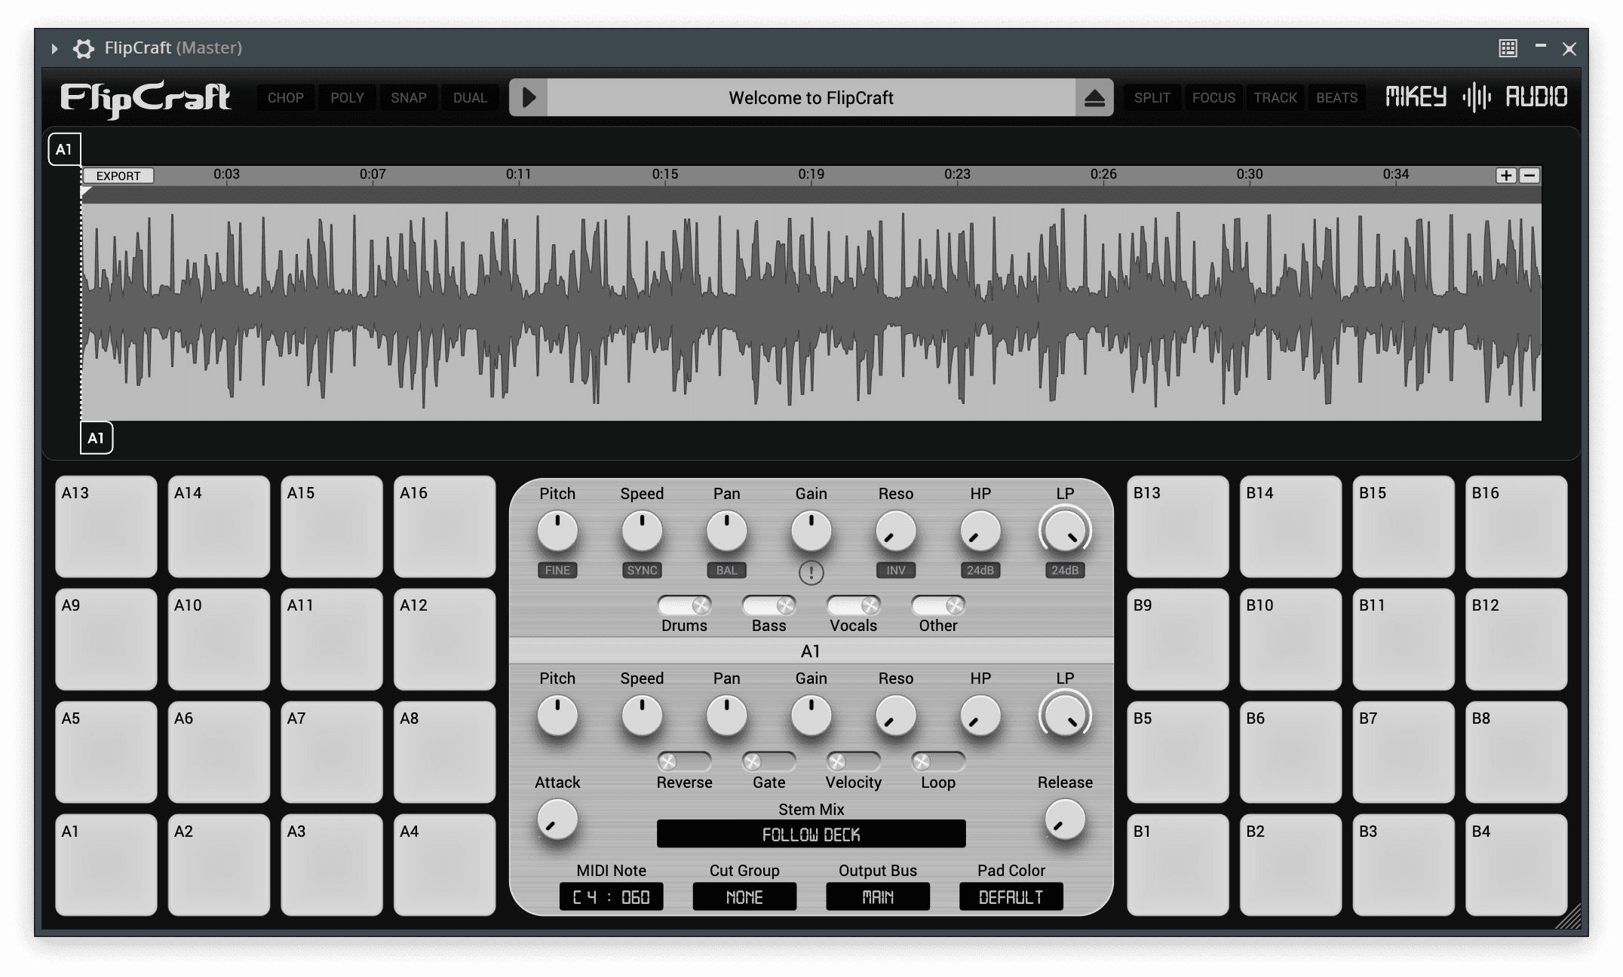Click the eject button to load a file
Image resolution: width=1623 pixels, height=977 pixels.
click(1094, 97)
